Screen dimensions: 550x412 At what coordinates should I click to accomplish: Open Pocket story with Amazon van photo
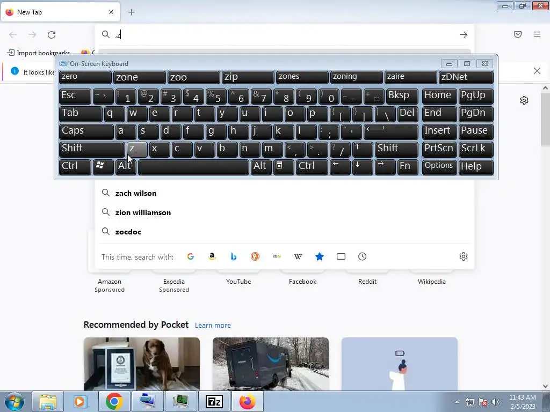coord(271,364)
